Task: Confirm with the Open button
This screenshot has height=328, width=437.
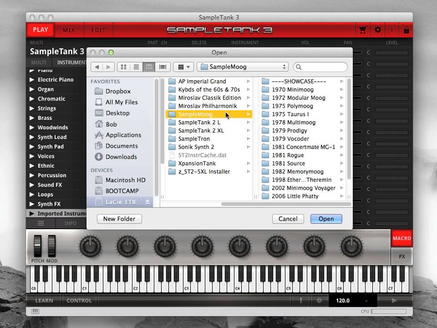Action: (x=326, y=219)
